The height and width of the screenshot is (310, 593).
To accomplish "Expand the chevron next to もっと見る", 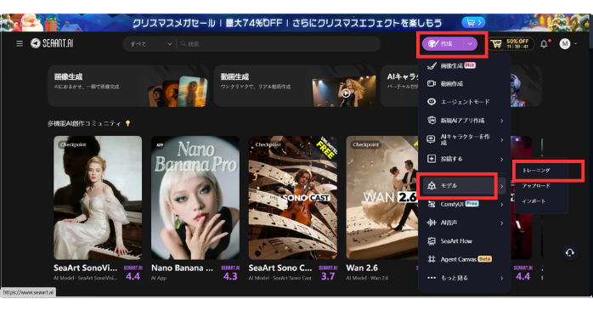I will click(502, 278).
